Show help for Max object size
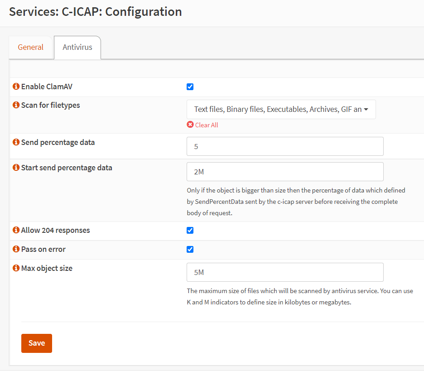The width and height of the screenshot is (424, 371). point(16,268)
